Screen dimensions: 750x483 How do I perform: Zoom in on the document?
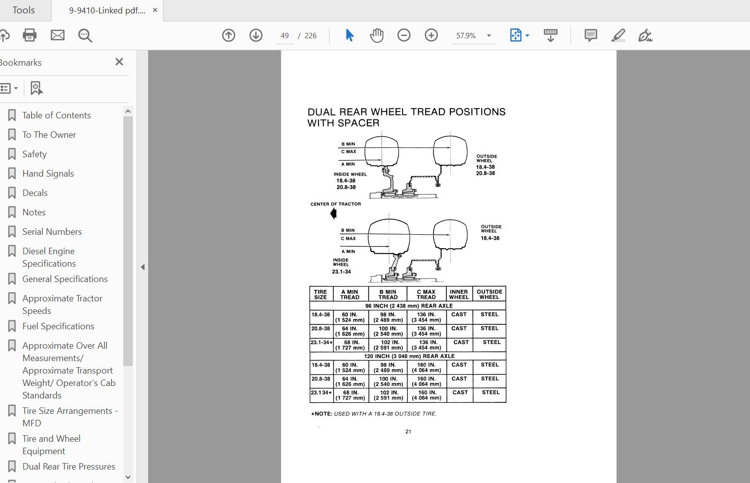tap(431, 35)
